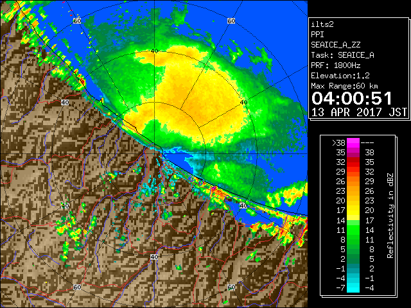The height and width of the screenshot is (308, 411).
Task: Select the 'SEAICE_A_ZZ' product name text
Action: pos(336,45)
